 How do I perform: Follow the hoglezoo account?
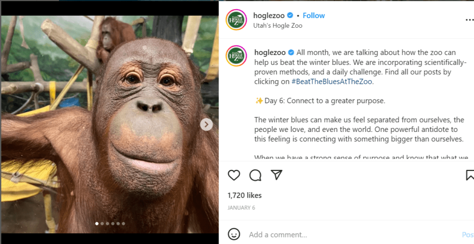pyautogui.click(x=314, y=15)
